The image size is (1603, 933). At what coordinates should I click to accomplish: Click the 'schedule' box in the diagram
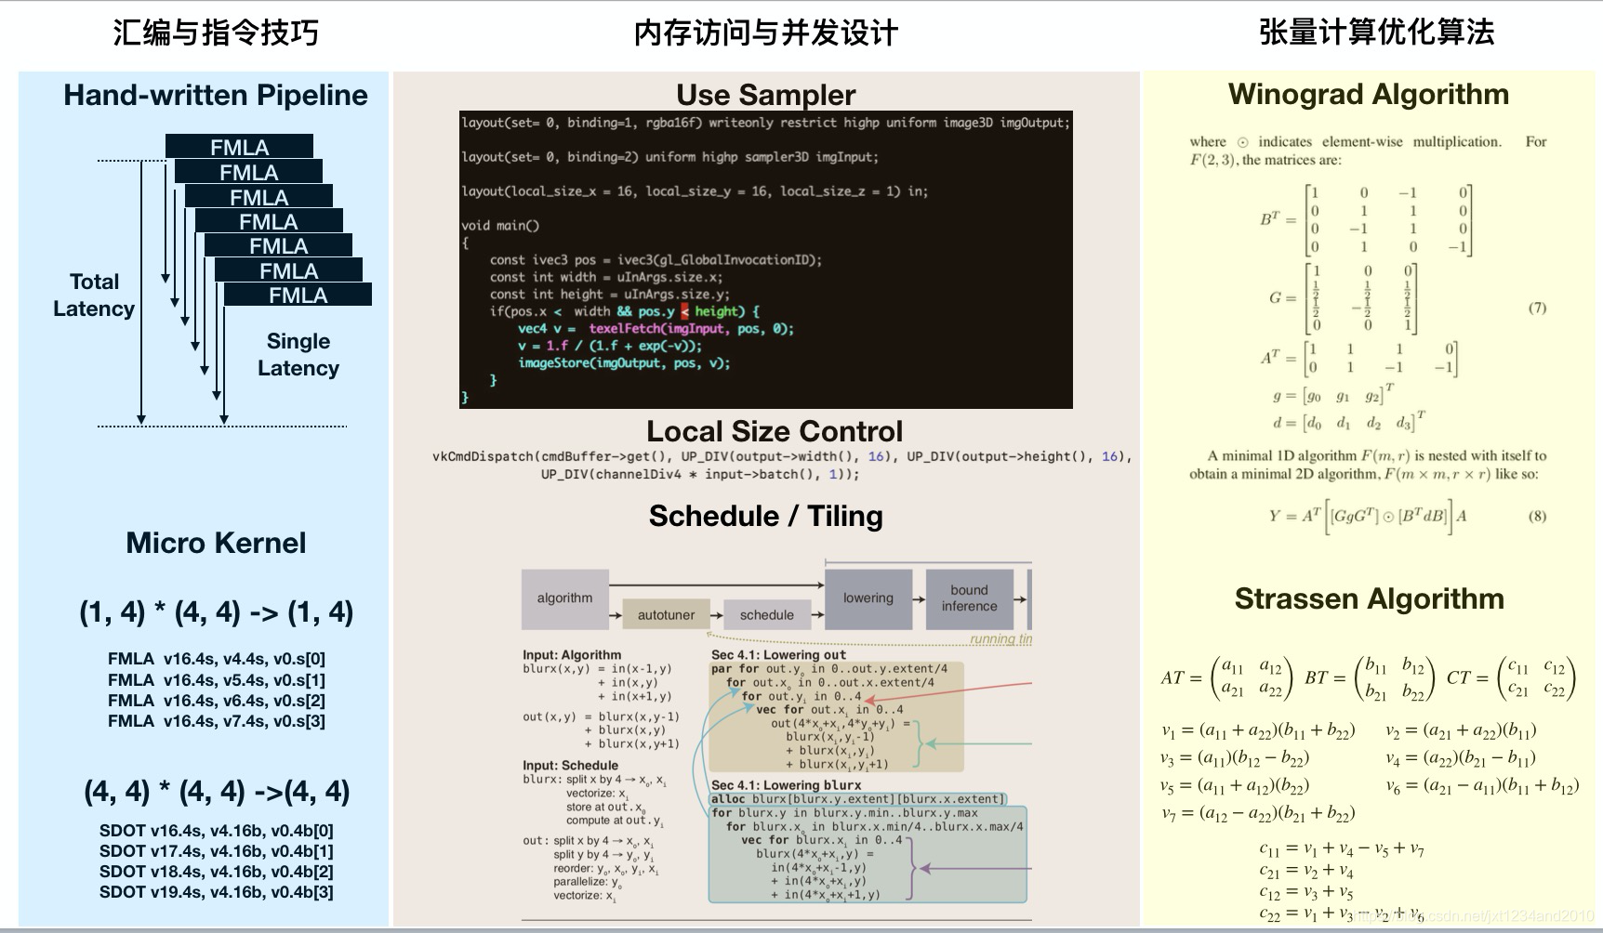(x=767, y=615)
